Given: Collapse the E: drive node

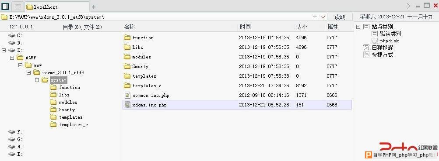Looking at the screenshot, I should click(x=4, y=50).
